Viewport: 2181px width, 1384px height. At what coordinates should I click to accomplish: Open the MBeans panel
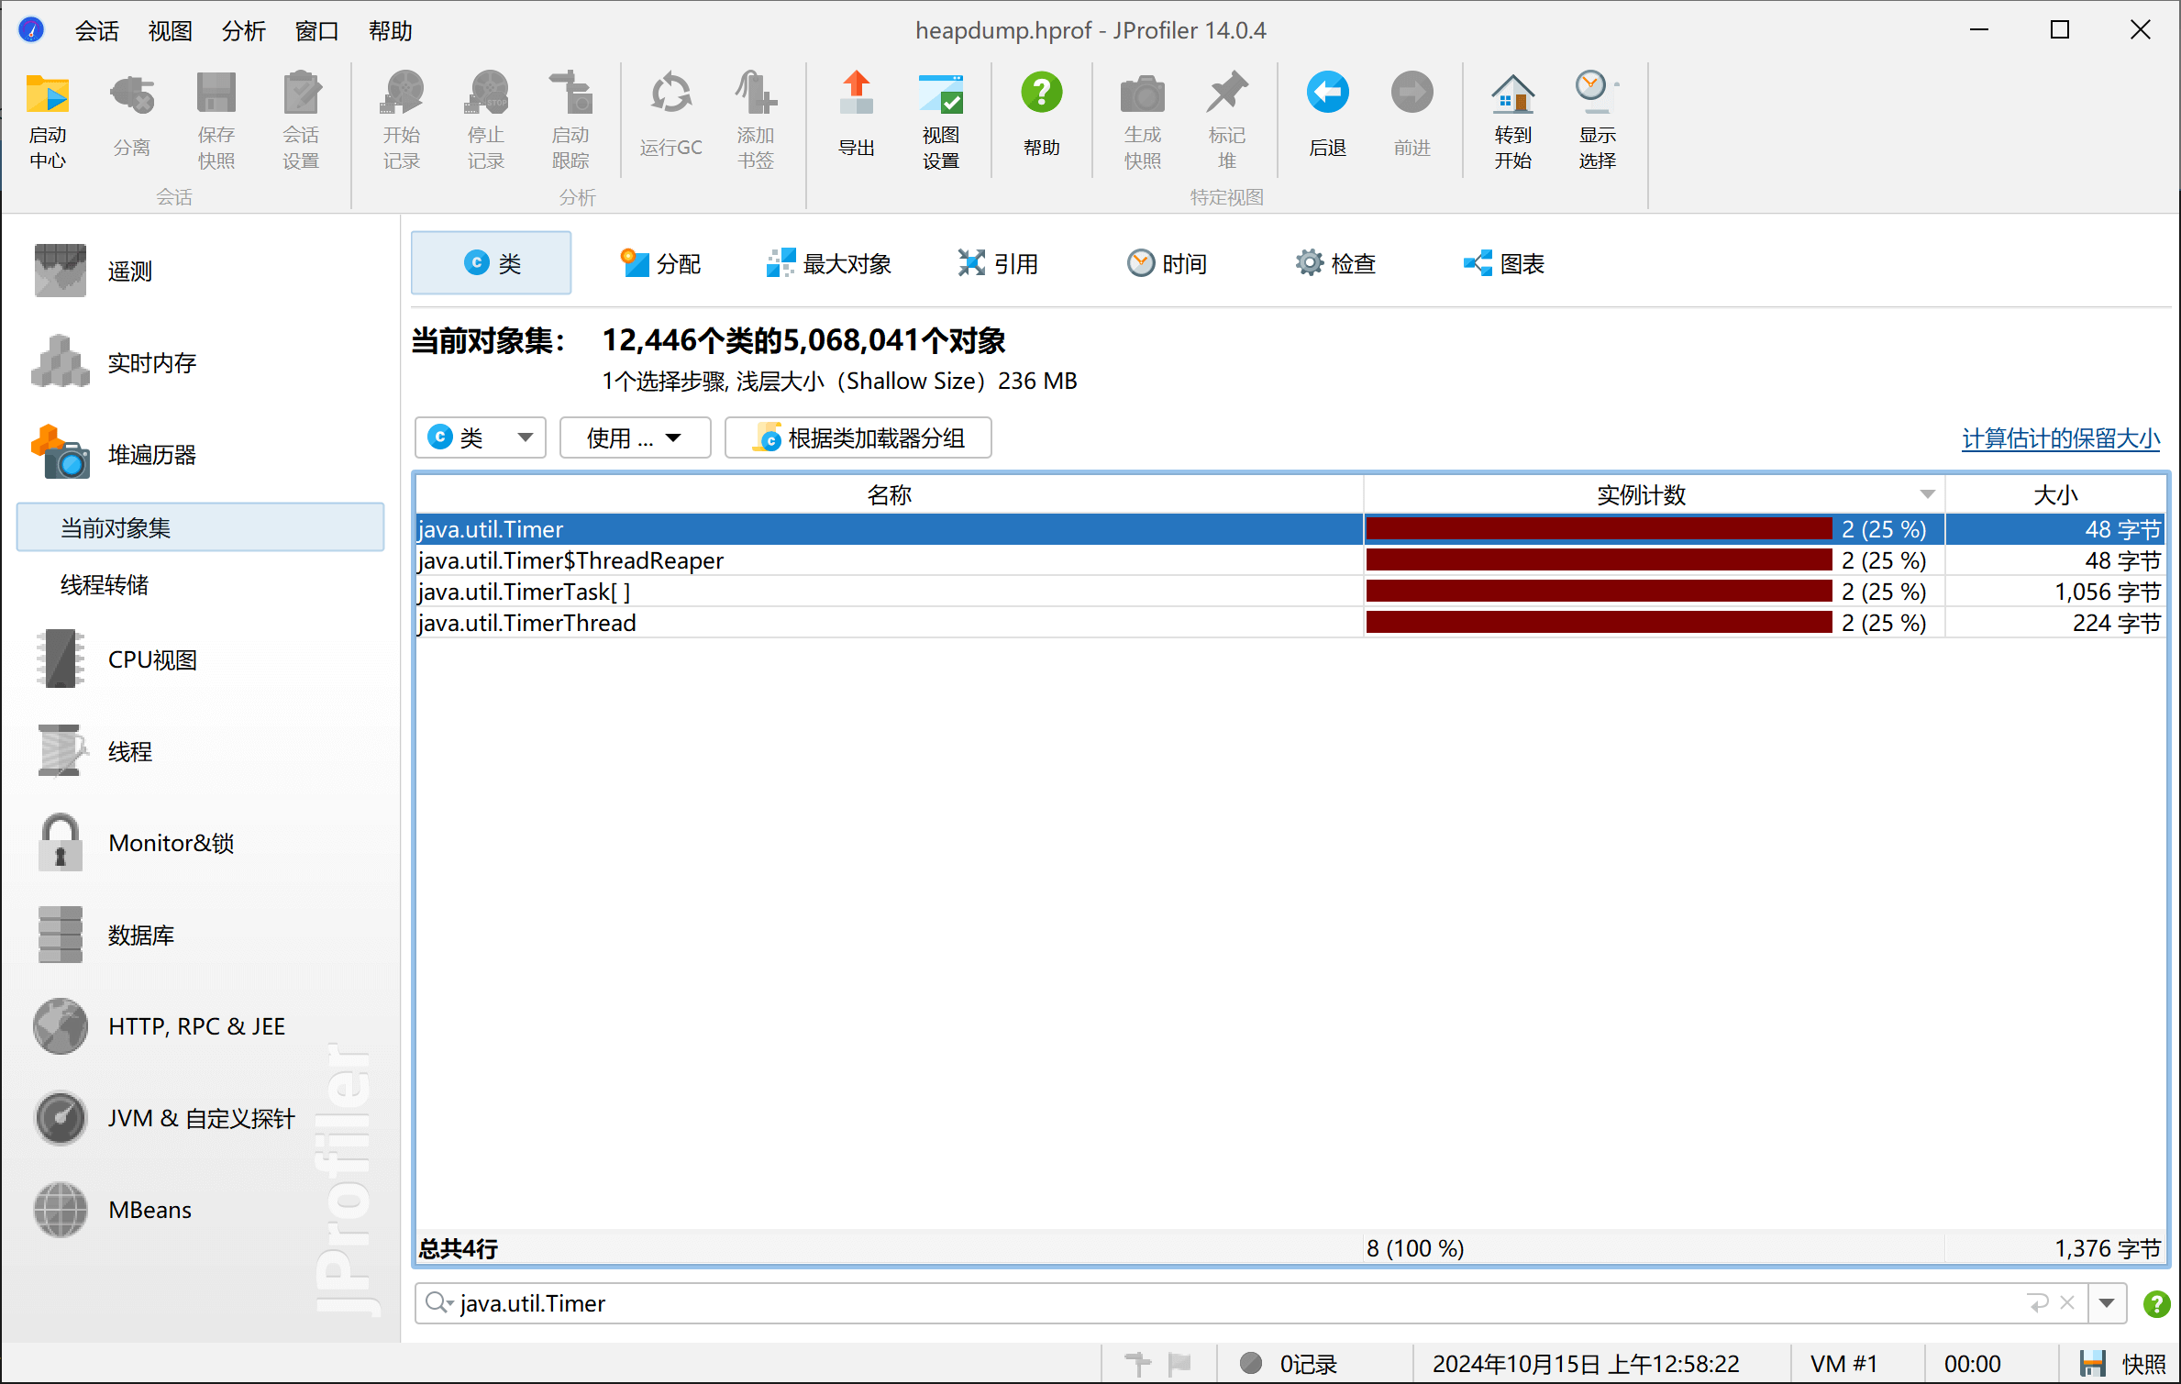(149, 1209)
